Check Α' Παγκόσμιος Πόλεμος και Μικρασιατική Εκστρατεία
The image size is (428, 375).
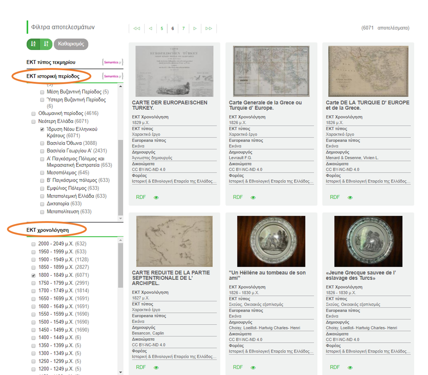[42, 159]
